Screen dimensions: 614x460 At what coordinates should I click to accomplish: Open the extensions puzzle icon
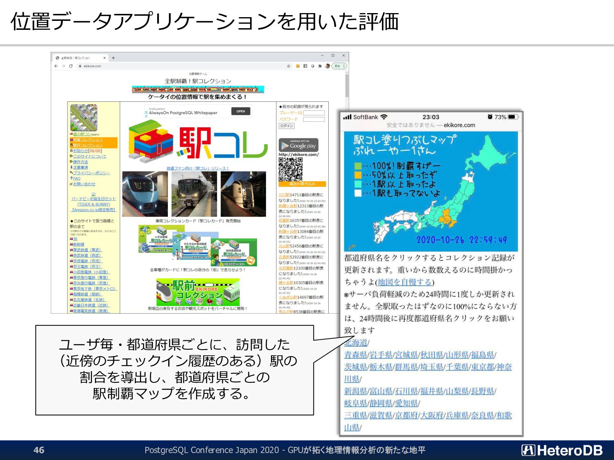click(320, 66)
